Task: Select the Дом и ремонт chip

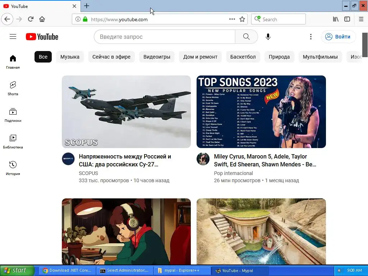Action: 200,57
